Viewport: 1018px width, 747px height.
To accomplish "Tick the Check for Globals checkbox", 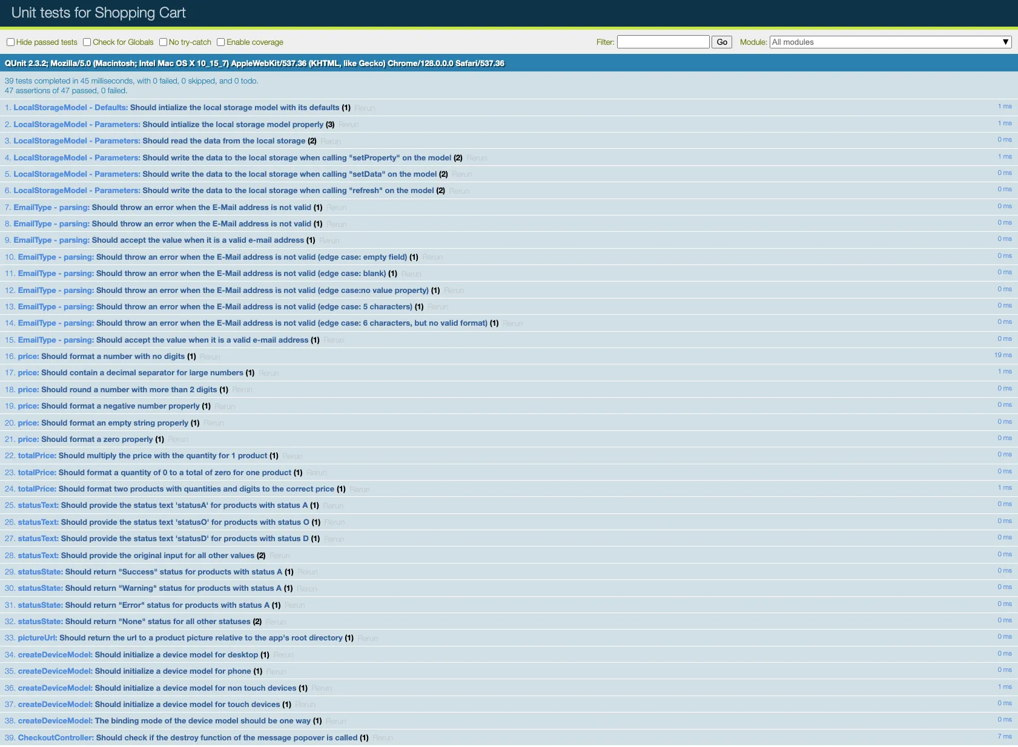I will (87, 42).
